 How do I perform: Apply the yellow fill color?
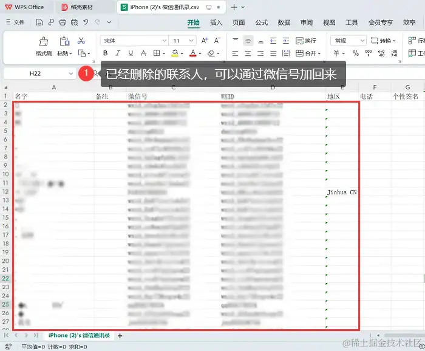(x=175, y=53)
